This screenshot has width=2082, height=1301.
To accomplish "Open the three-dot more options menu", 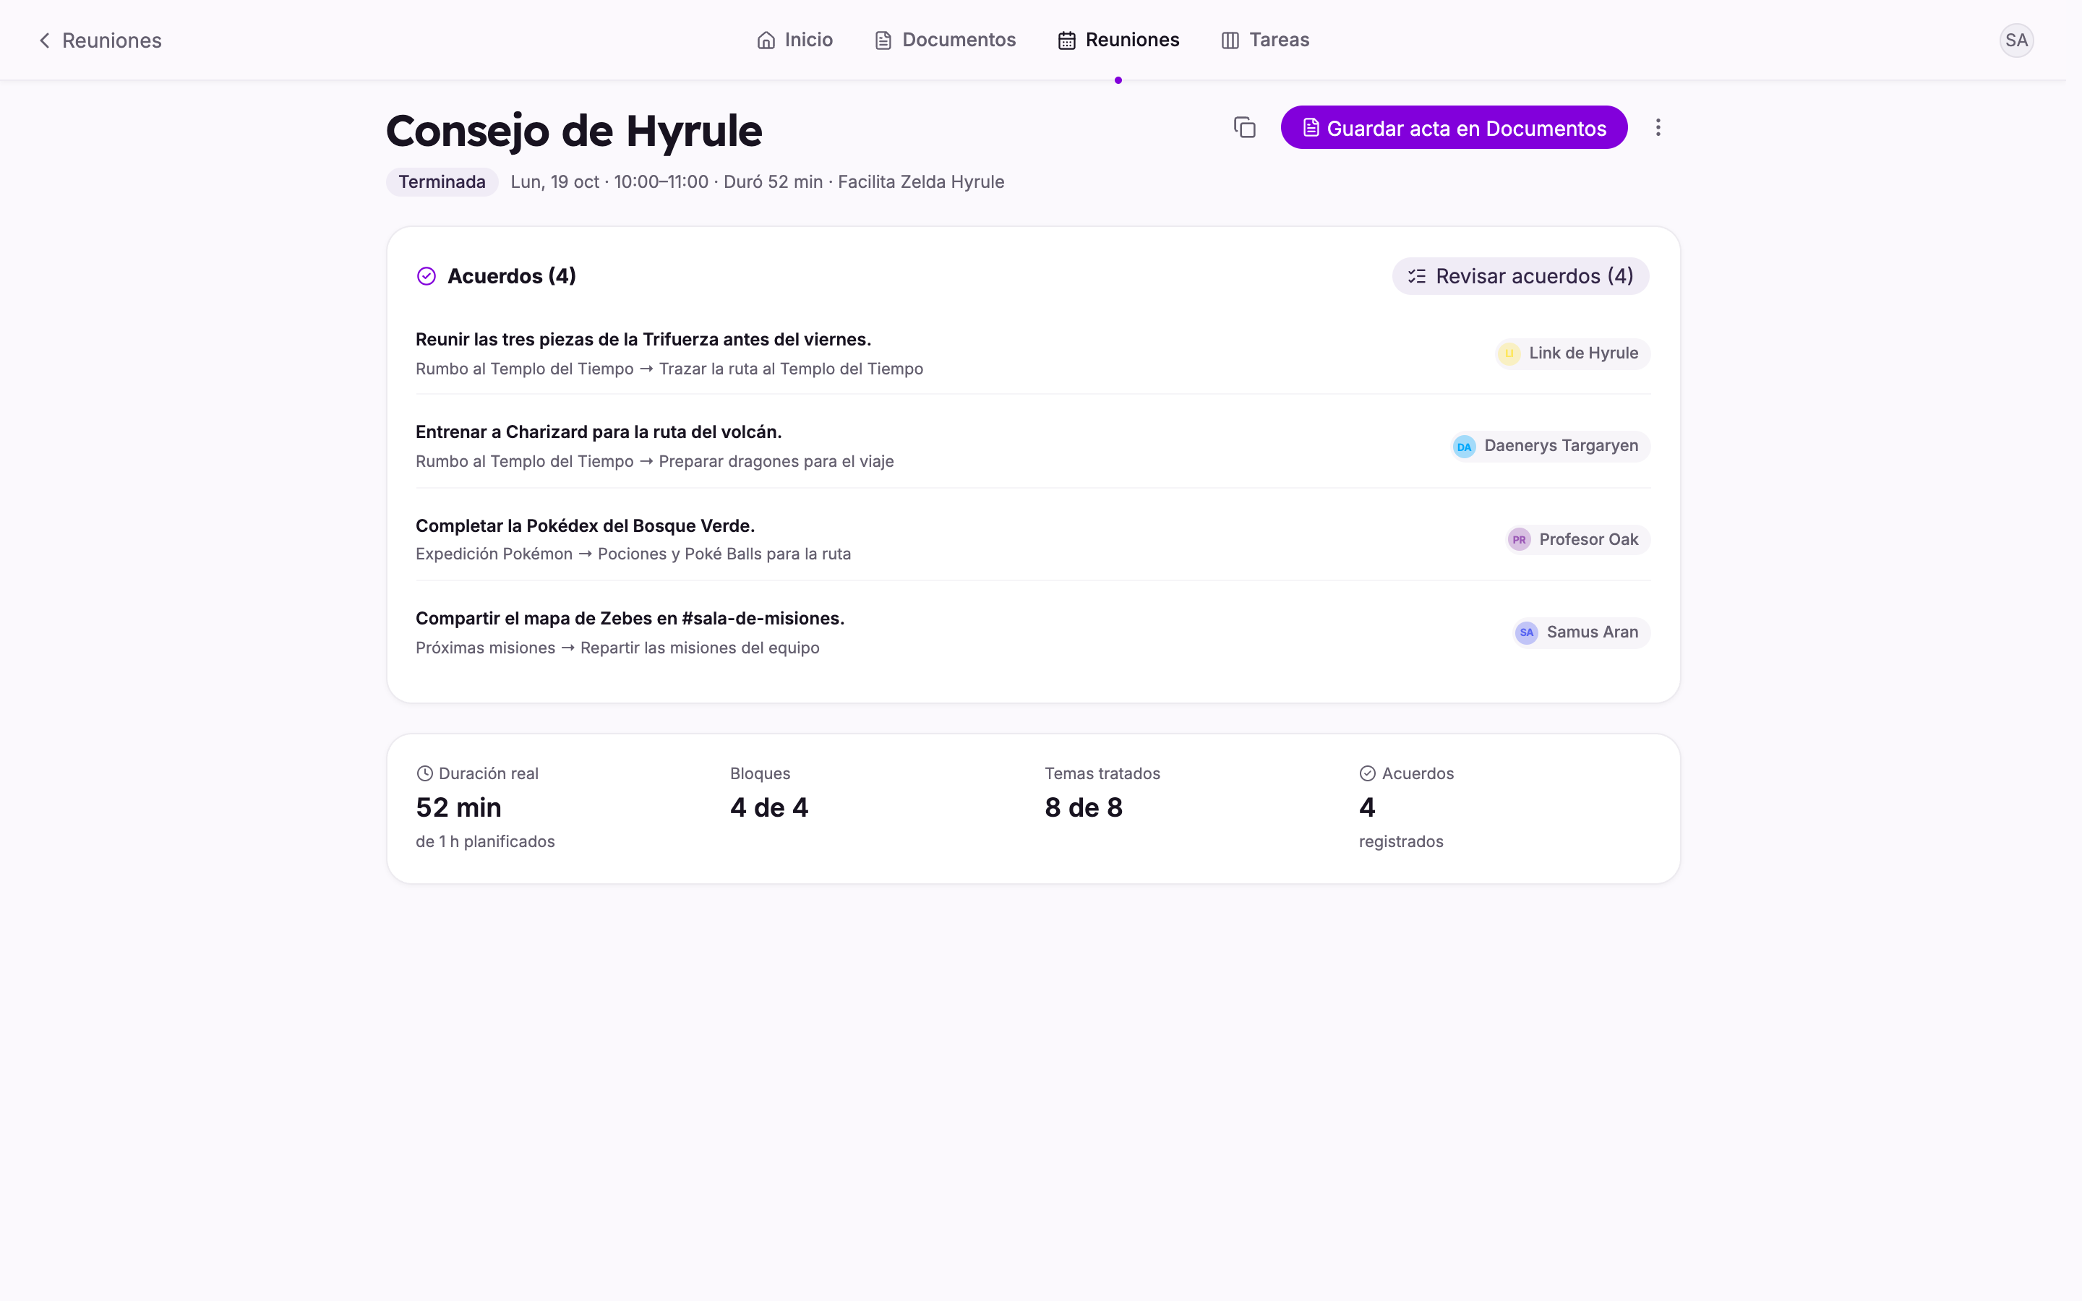I will pos(1658,127).
